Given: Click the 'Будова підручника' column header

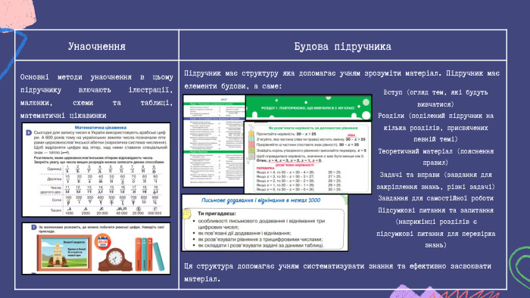Looking at the screenshot, I should point(342,46).
